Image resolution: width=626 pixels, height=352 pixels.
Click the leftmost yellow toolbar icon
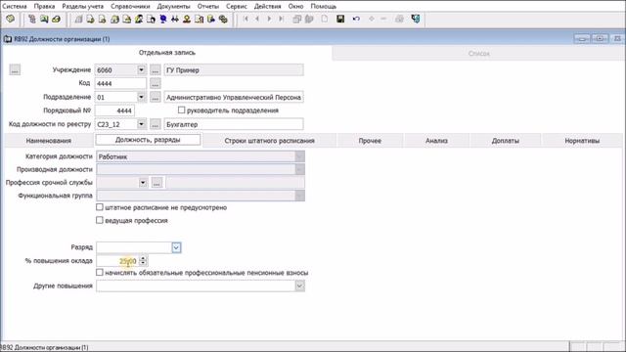pyautogui.click(x=11, y=19)
